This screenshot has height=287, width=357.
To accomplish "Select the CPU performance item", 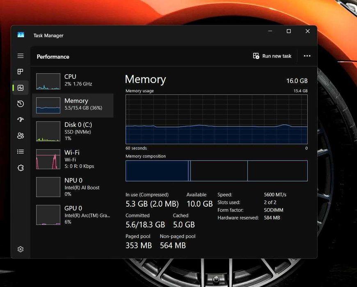I will pos(73,82).
